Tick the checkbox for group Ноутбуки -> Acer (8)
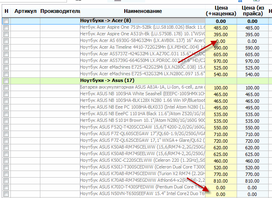The width and height of the screenshot is (272, 198). pos(6,21)
